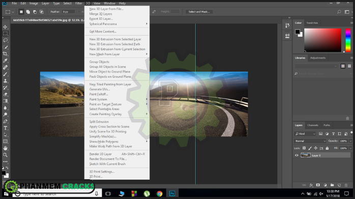Select the Lasso tool
Viewport: 355px width, 199px height.
[5, 41]
